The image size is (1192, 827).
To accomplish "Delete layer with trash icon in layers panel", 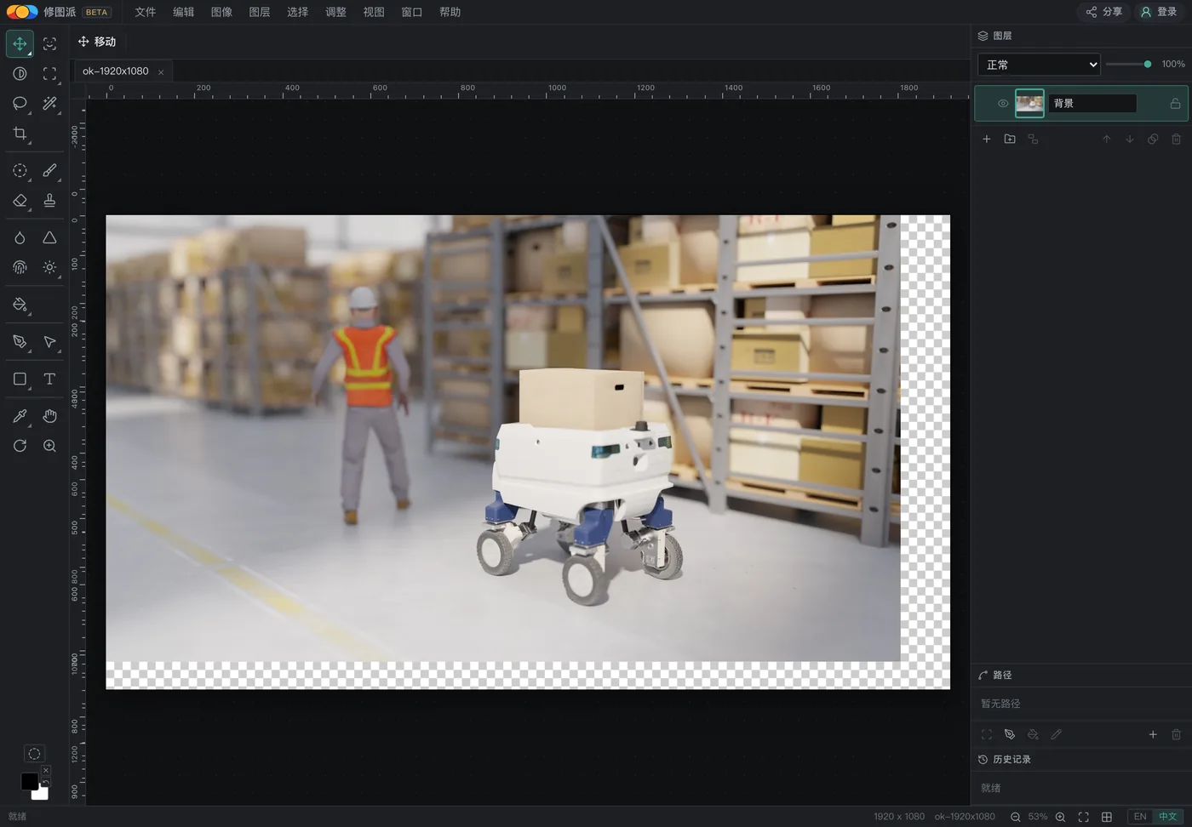I will [1176, 139].
